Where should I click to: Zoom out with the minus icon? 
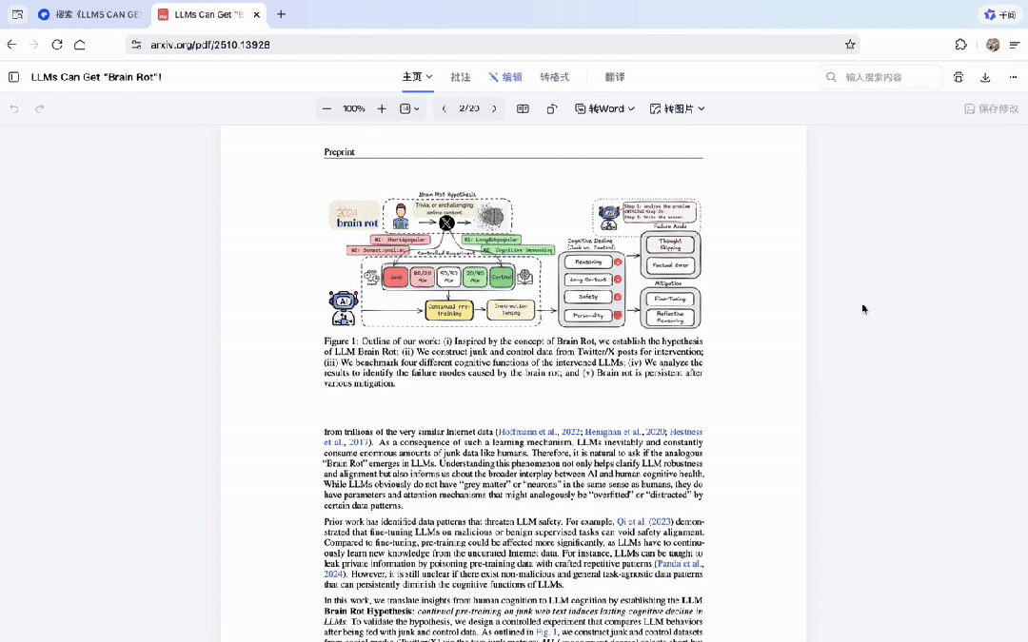[x=326, y=109]
